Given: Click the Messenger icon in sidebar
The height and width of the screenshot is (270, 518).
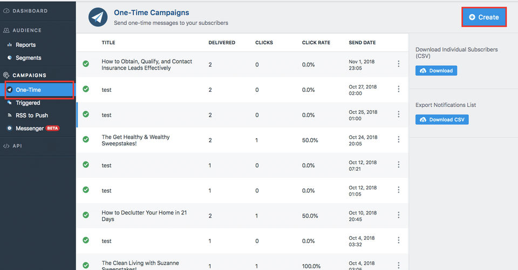Looking at the screenshot, I should [x=10, y=129].
